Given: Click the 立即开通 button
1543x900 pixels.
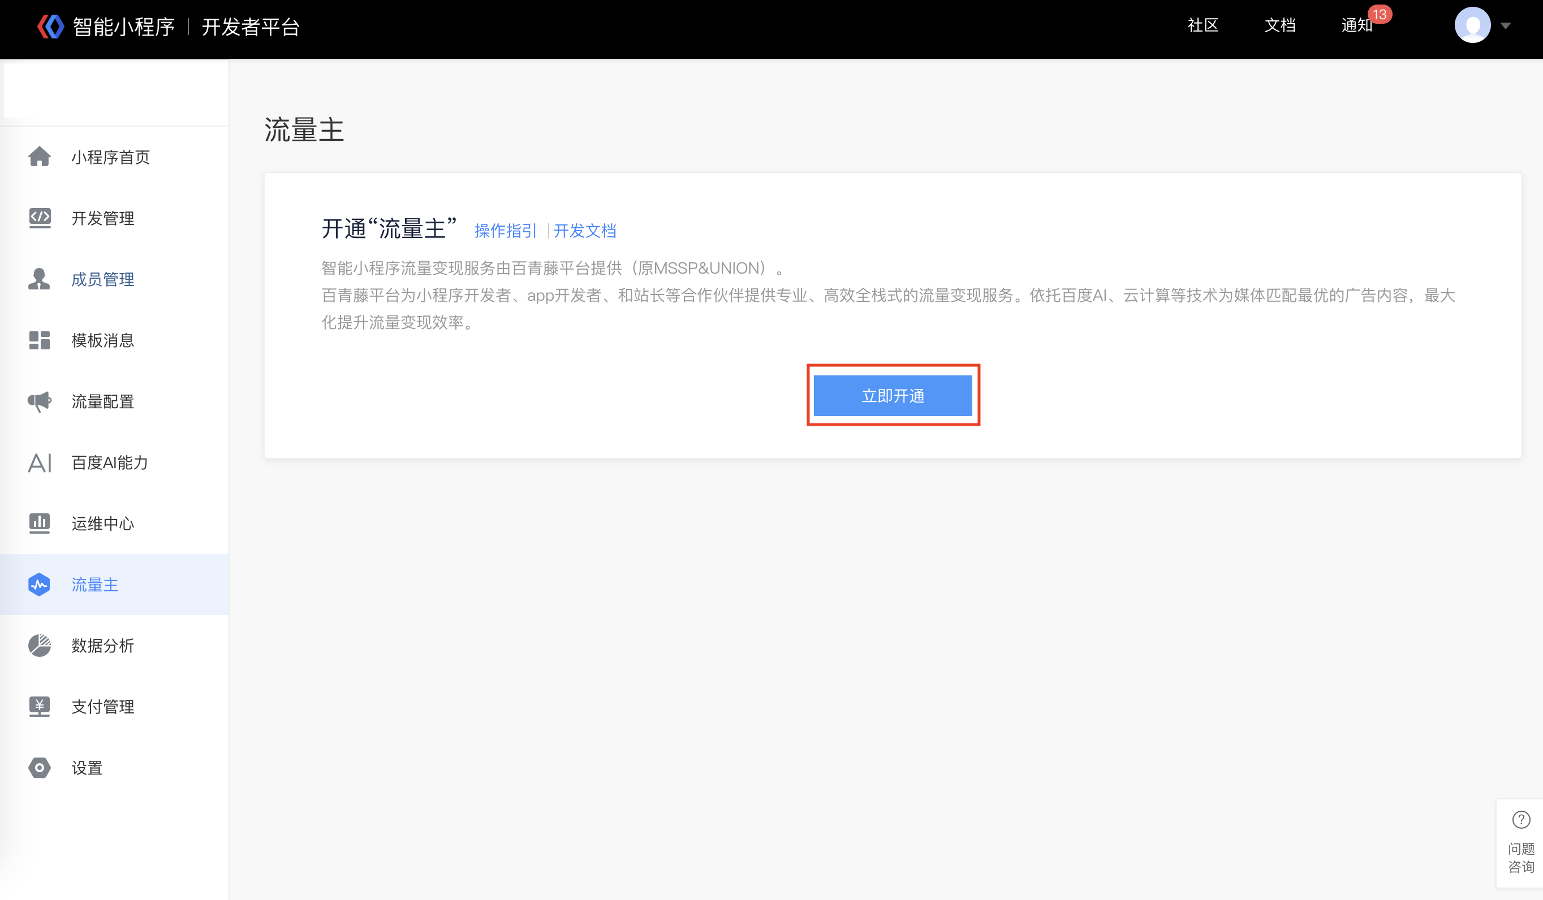Looking at the screenshot, I should (893, 395).
